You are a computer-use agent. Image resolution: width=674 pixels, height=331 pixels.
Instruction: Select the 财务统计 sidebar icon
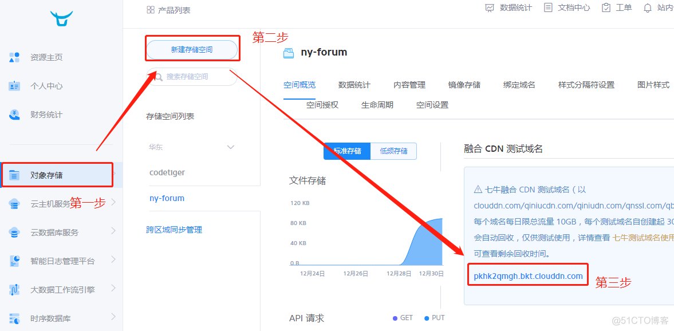click(x=14, y=115)
